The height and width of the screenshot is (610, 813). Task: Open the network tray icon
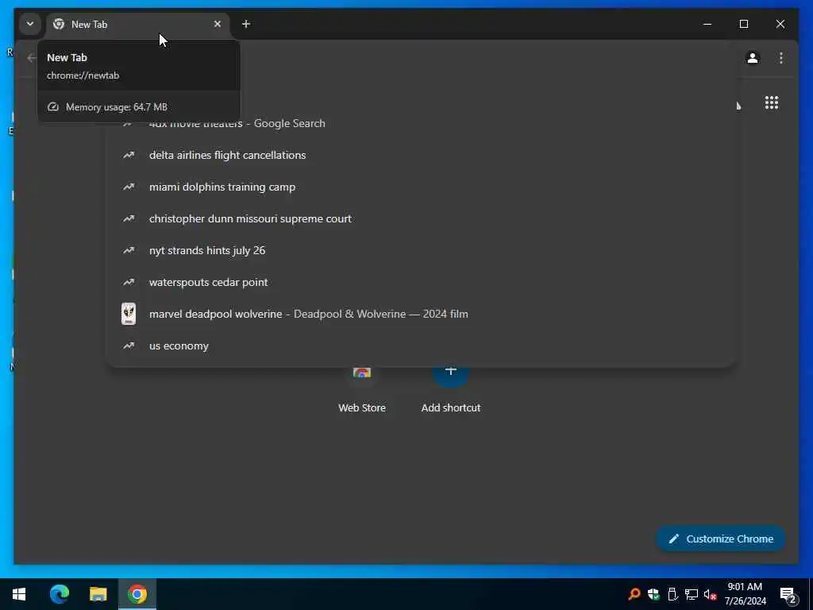(x=692, y=594)
